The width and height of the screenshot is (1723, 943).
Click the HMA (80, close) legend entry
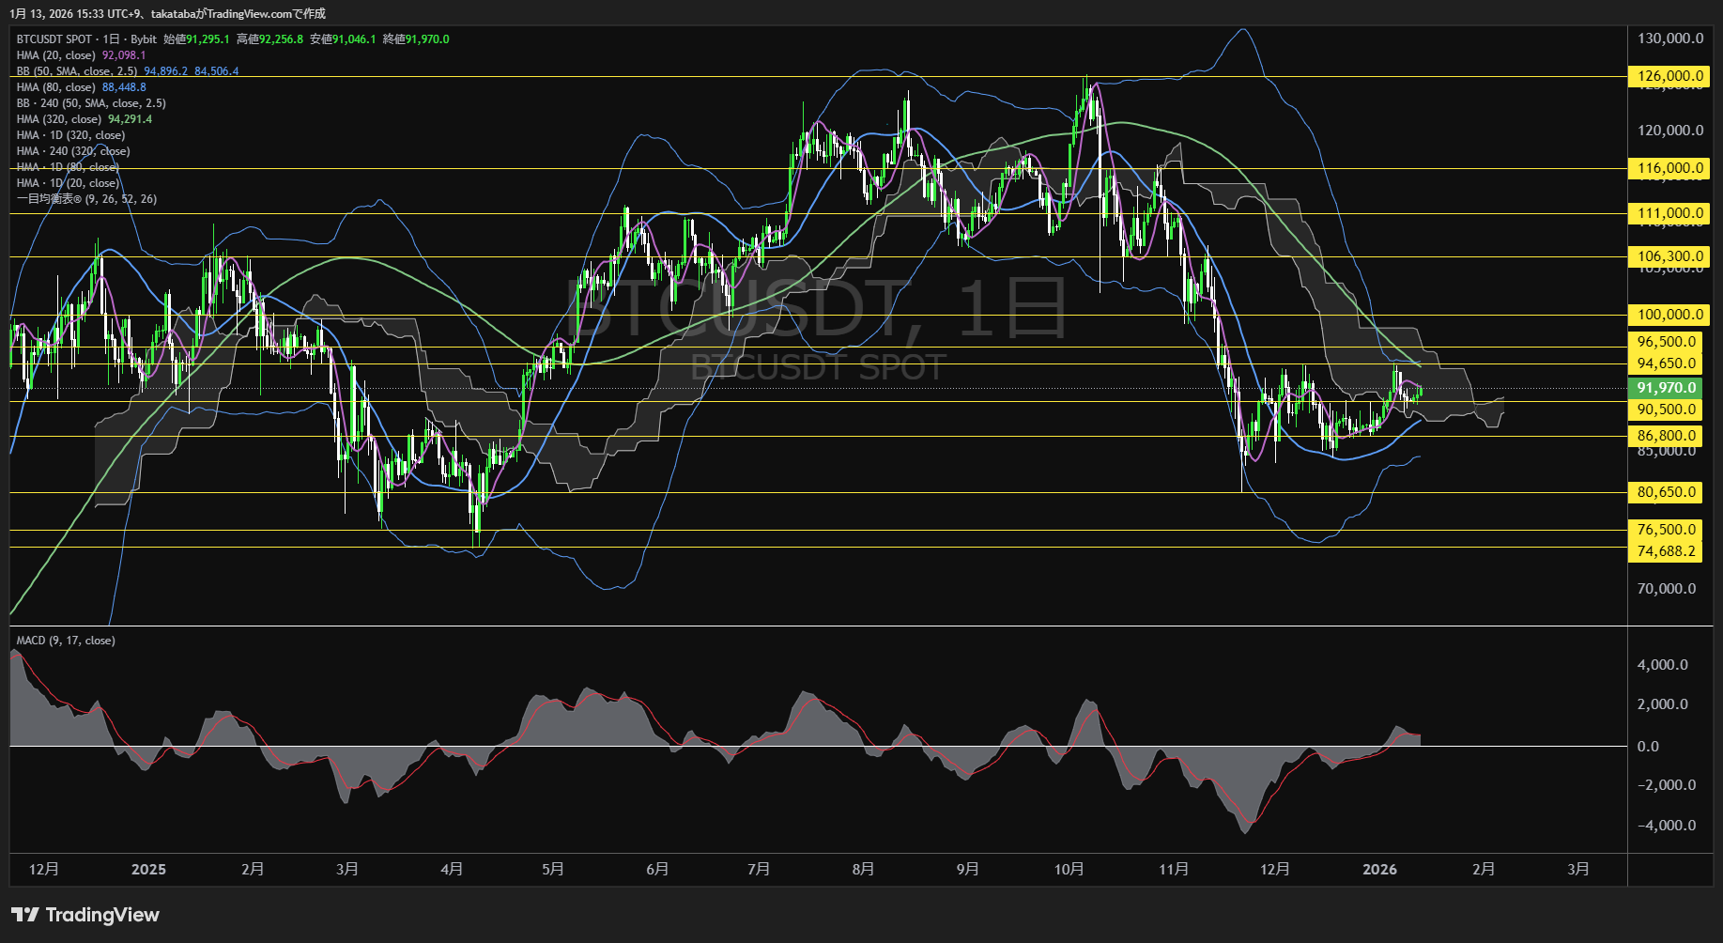tap(56, 87)
